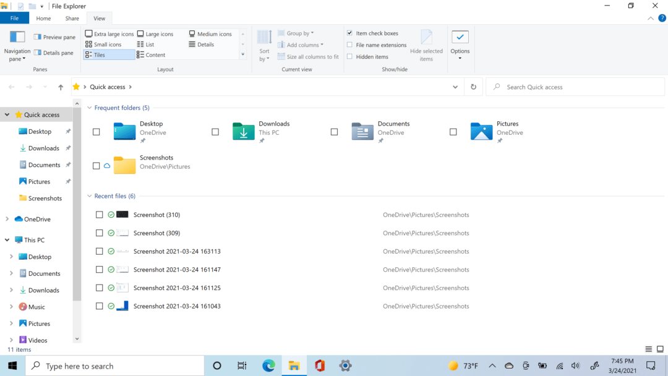Enable the Hidden items checkbox
The height and width of the screenshot is (376, 668).
(x=349, y=56)
